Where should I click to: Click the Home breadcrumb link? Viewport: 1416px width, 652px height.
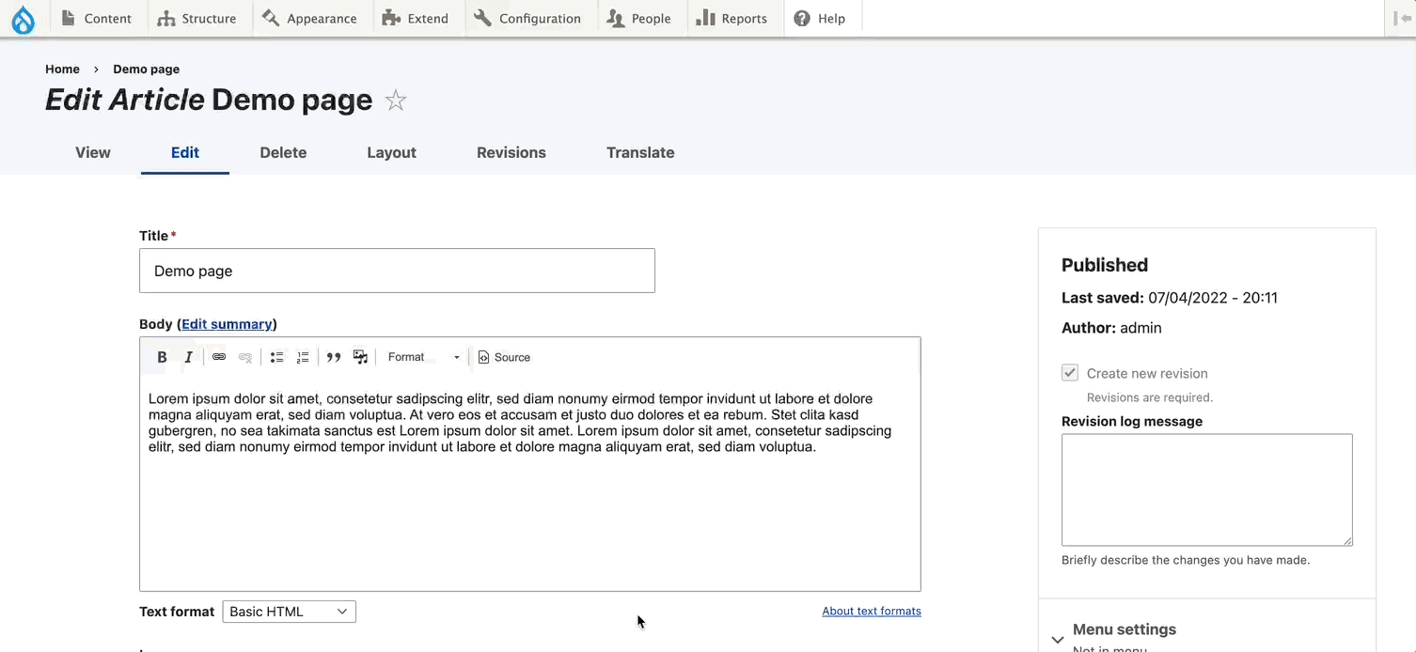click(62, 69)
